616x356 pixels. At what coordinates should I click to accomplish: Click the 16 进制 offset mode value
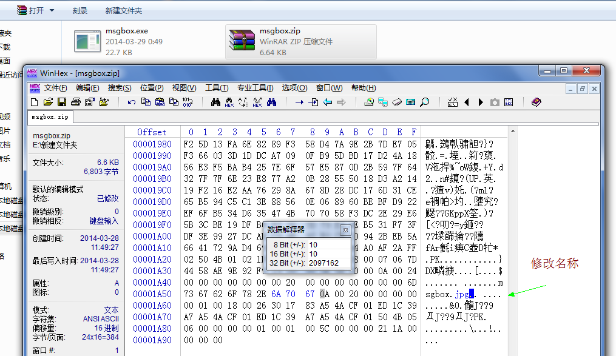(x=106, y=328)
